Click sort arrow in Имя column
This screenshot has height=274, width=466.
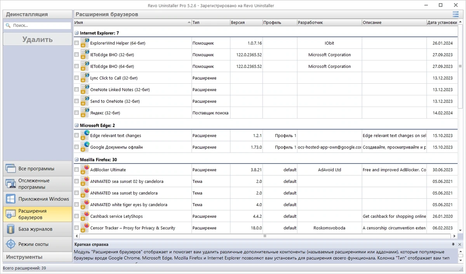tap(189, 22)
